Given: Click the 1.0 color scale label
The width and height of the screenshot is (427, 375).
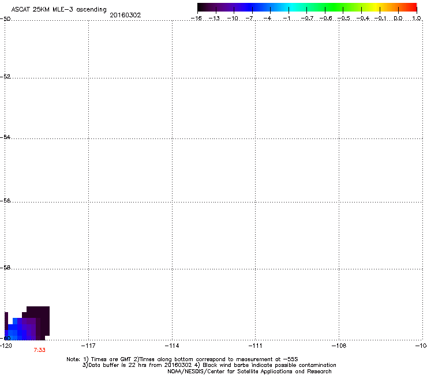Looking at the screenshot, I should pos(417,18).
